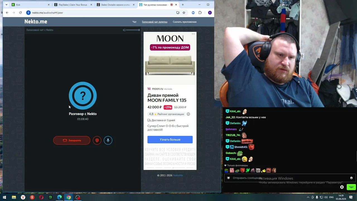The image size is (357, 201).
Task: Pick the white cat emote in quick row
Action: pos(258,170)
